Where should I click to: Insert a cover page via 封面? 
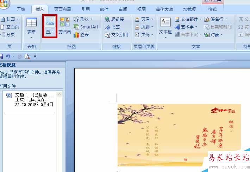coord(10,19)
